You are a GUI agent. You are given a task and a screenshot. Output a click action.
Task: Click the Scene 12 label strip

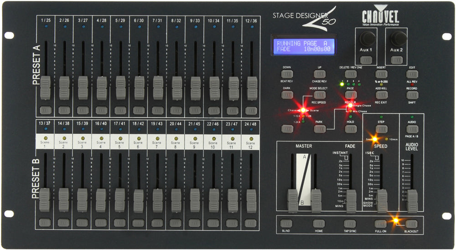250,142
